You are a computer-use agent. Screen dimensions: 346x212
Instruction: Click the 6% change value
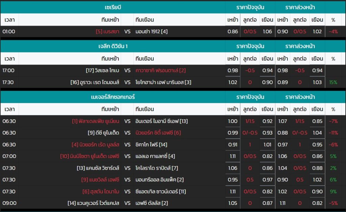tap(333, 180)
